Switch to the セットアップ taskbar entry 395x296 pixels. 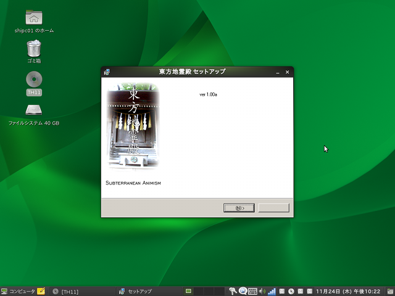[x=149, y=292]
